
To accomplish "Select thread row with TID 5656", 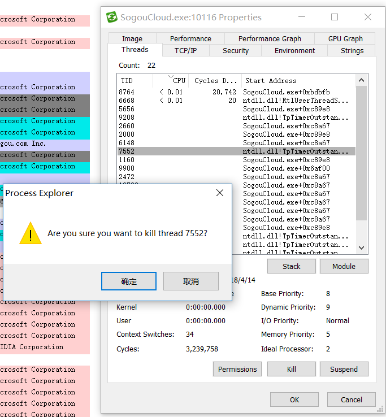I will pos(236,109).
